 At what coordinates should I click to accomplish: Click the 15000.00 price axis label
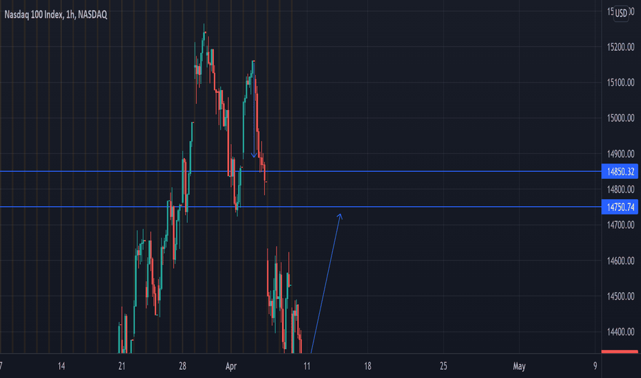click(x=620, y=118)
